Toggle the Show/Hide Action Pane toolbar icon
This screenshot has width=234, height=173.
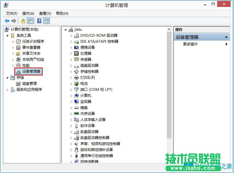point(47,21)
